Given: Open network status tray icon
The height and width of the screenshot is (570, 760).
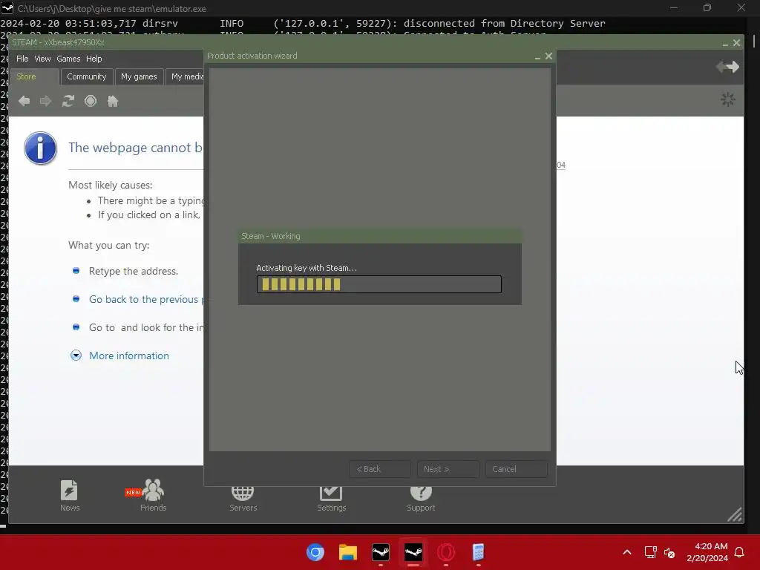Looking at the screenshot, I should [650, 552].
